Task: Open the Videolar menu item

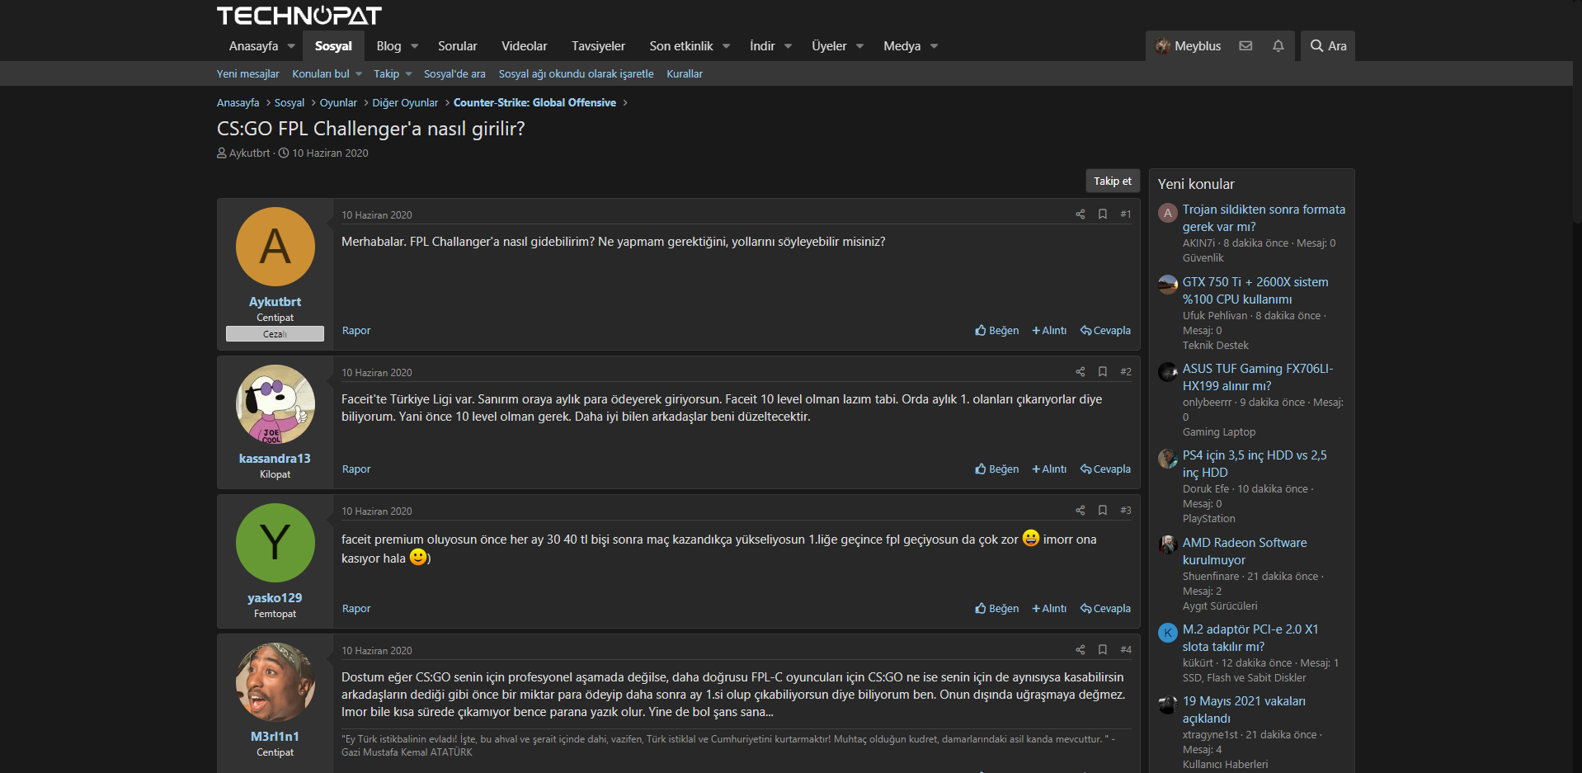Action: (525, 46)
